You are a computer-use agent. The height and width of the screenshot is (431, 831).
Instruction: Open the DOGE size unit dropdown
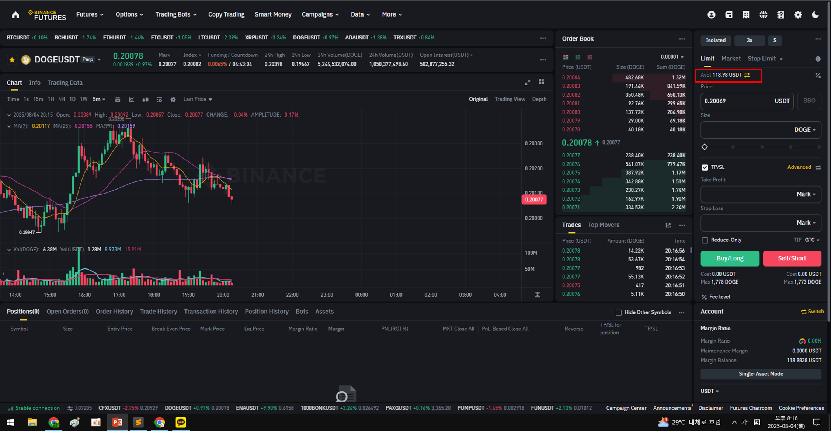click(x=805, y=130)
